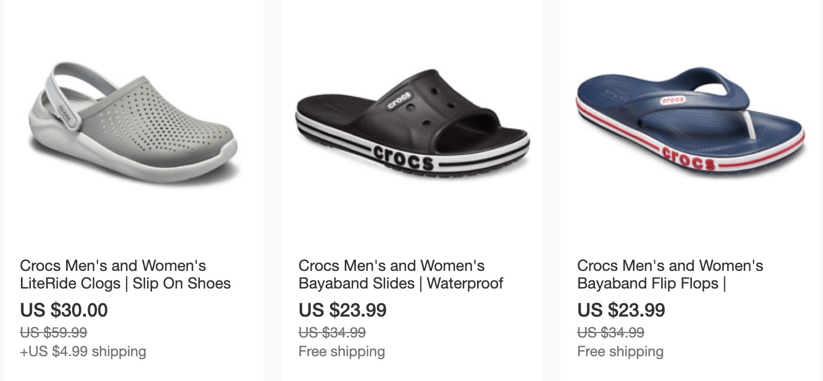The width and height of the screenshot is (823, 381).
Task: Click the crossed-out US $34.99 under Bayaband Slides
Action: (x=332, y=333)
